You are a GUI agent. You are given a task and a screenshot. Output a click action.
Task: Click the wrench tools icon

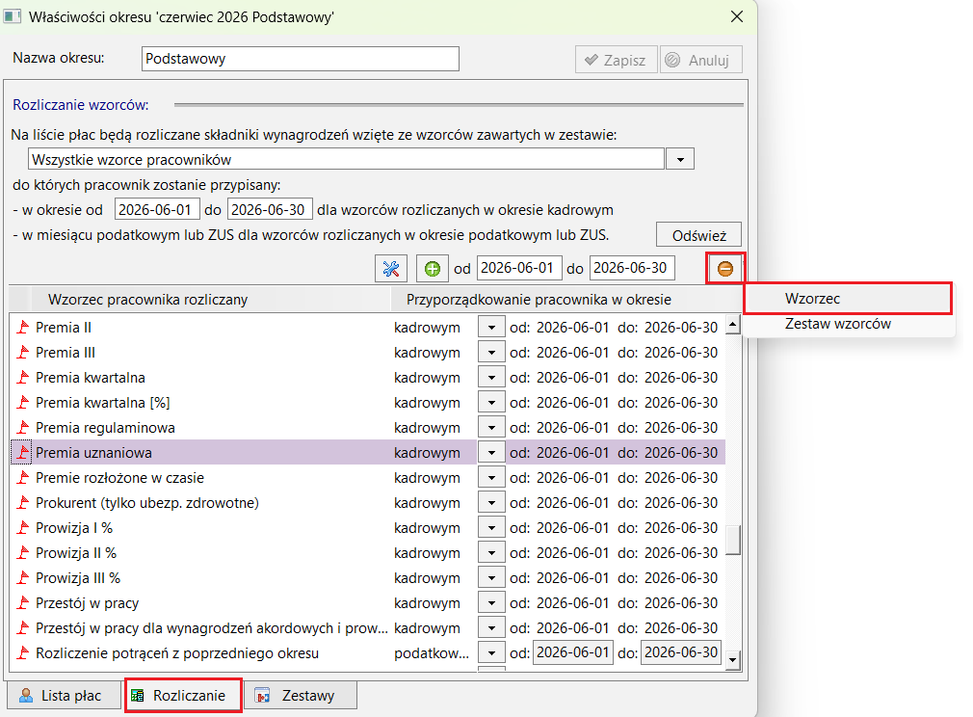(x=391, y=269)
